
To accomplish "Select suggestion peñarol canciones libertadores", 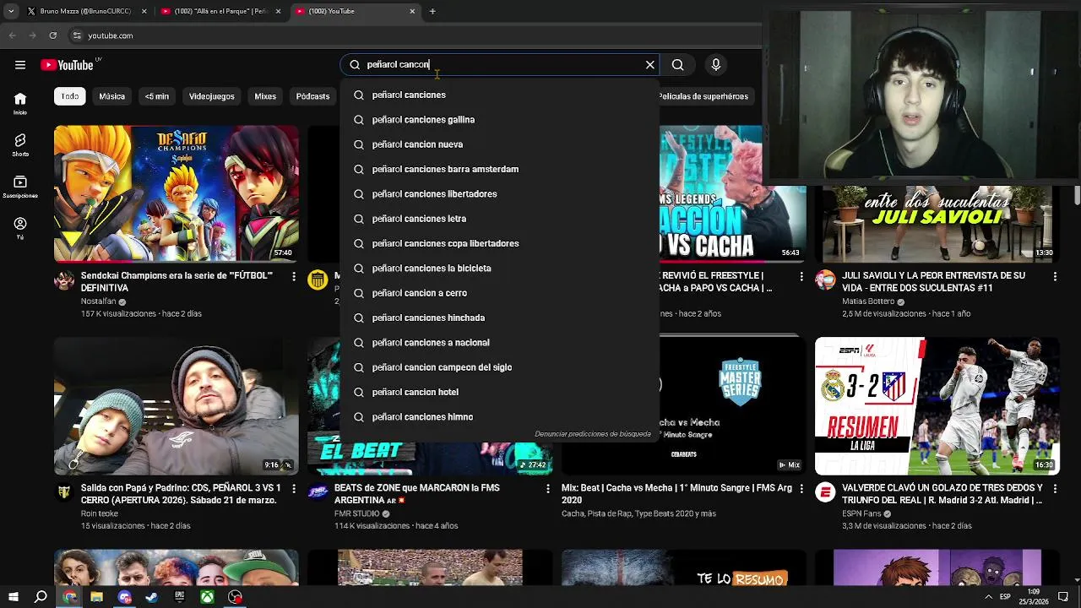I will click(499, 193).
